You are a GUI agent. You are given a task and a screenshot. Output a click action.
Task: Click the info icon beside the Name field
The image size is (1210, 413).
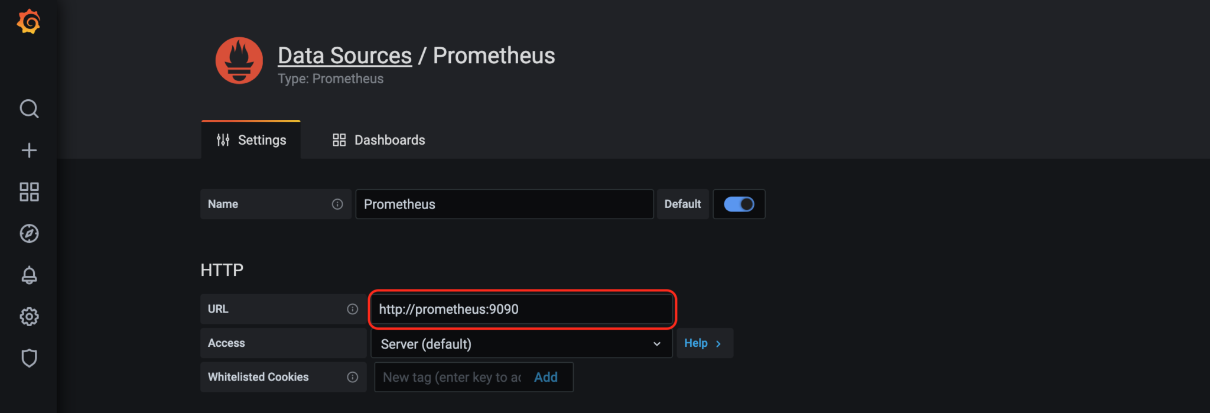click(x=337, y=204)
